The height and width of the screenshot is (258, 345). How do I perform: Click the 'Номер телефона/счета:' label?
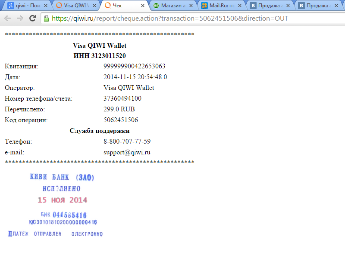click(38, 99)
